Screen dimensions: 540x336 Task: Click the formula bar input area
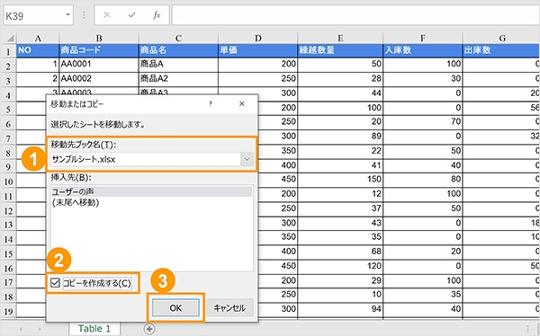[355, 15]
